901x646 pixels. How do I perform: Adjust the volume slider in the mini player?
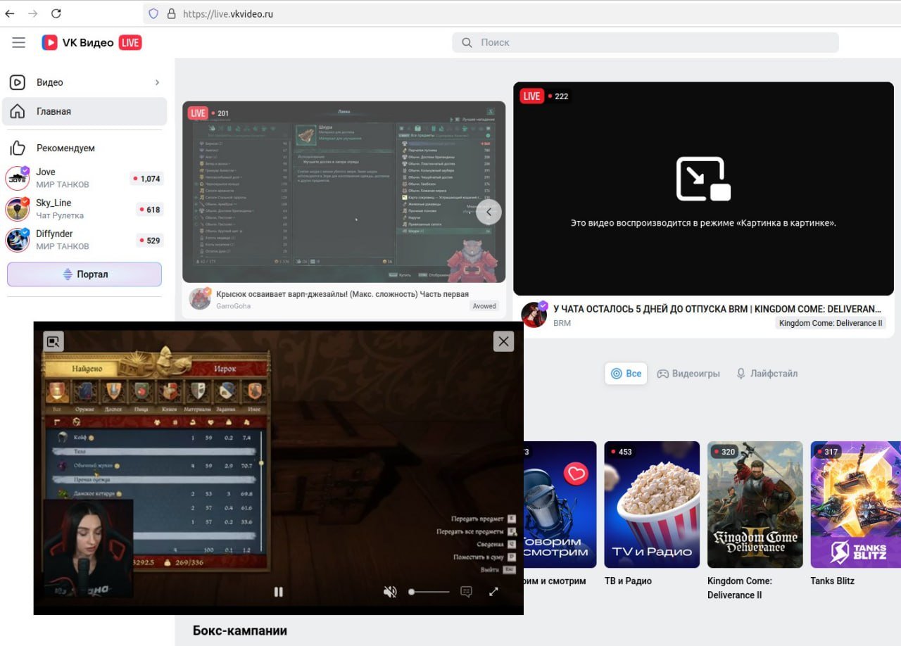(429, 592)
